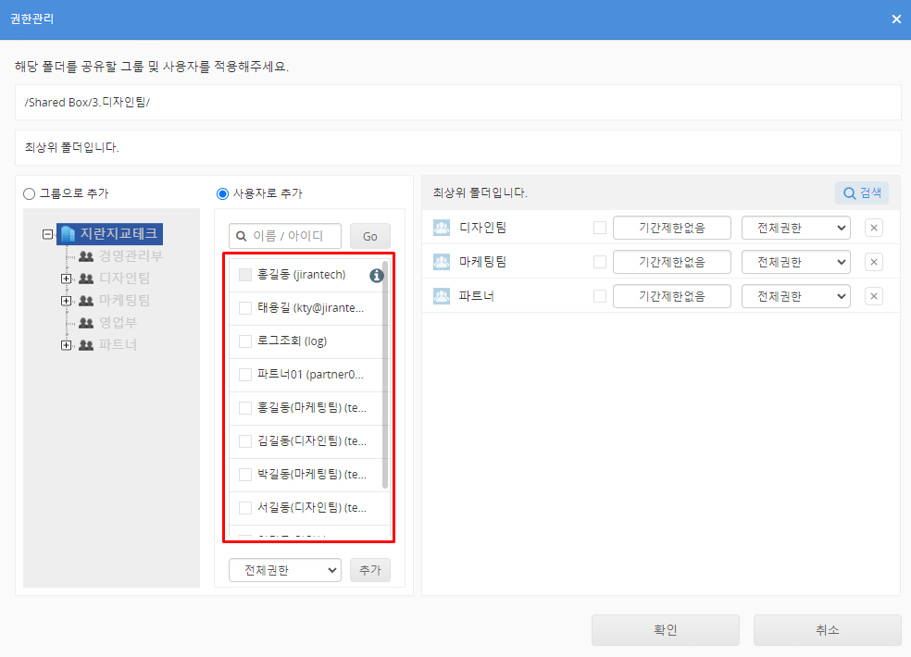The width and height of the screenshot is (911, 657).
Task: Collapse the 지란지교테크 root tree node
Action: (x=47, y=234)
